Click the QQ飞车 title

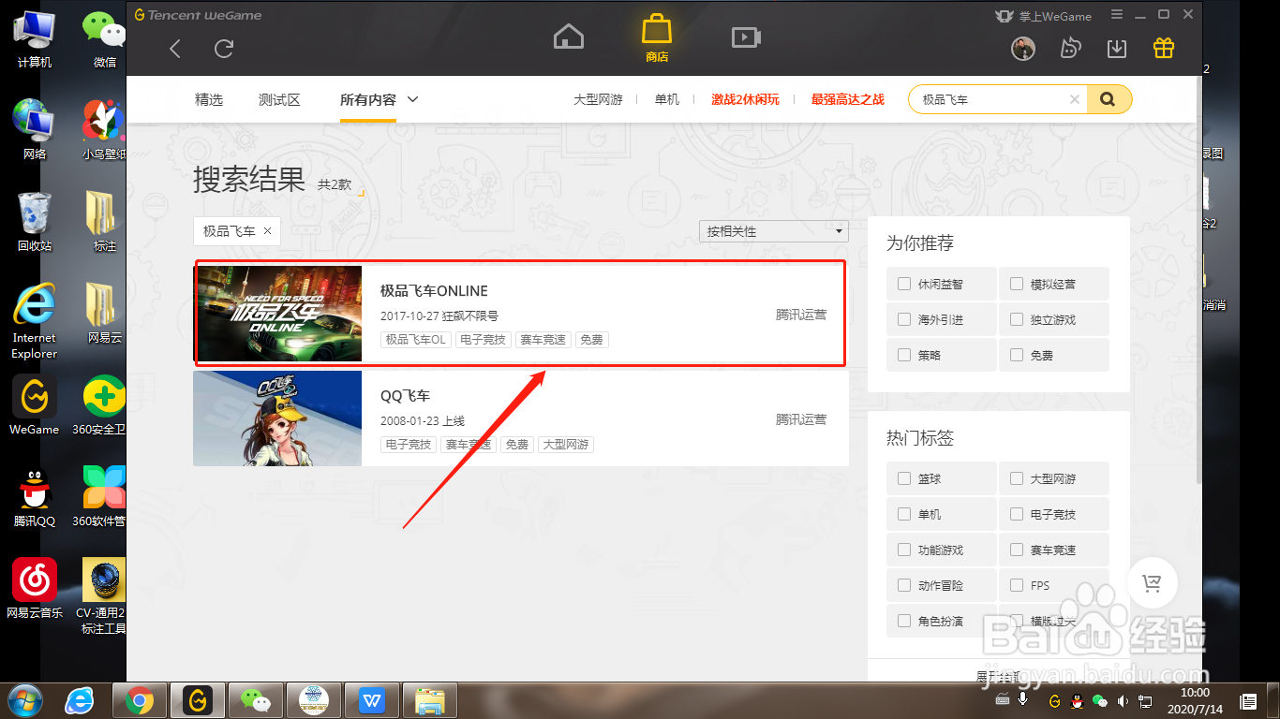(405, 396)
